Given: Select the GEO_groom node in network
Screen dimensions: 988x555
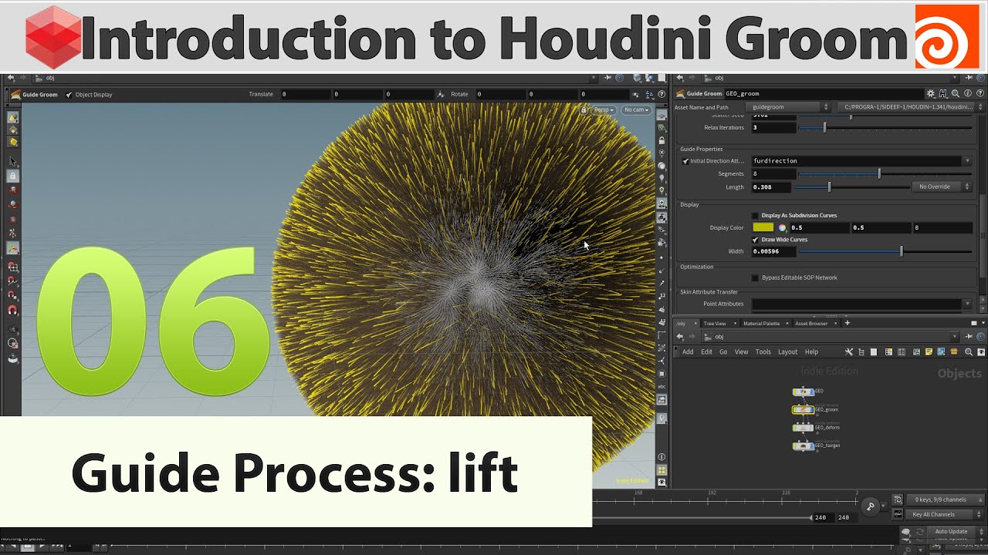Looking at the screenshot, I should pyautogui.click(x=803, y=409).
